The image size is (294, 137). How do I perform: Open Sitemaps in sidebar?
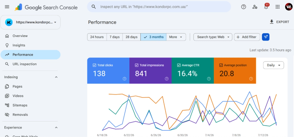[x=31, y=105]
